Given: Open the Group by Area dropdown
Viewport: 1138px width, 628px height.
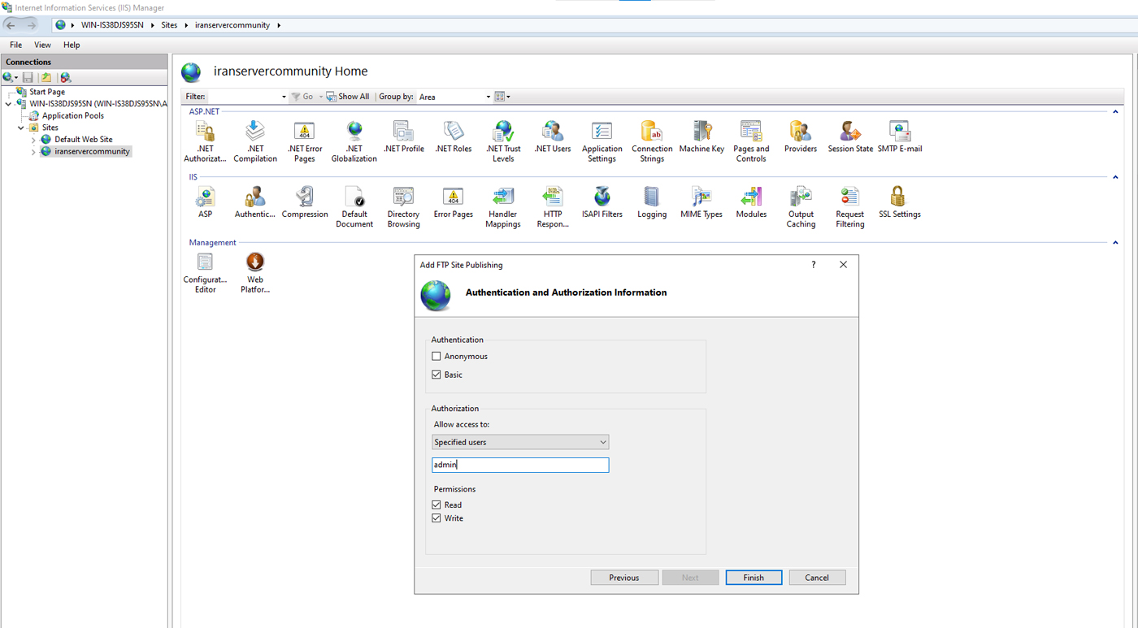Looking at the screenshot, I should [x=454, y=97].
